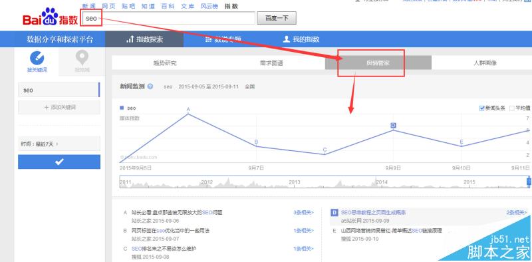Open the 知道 link in top navigation

(148, 6)
